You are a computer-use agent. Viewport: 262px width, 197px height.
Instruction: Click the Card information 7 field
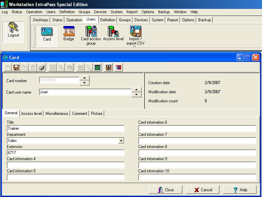pyautogui.click(x=197, y=141)
